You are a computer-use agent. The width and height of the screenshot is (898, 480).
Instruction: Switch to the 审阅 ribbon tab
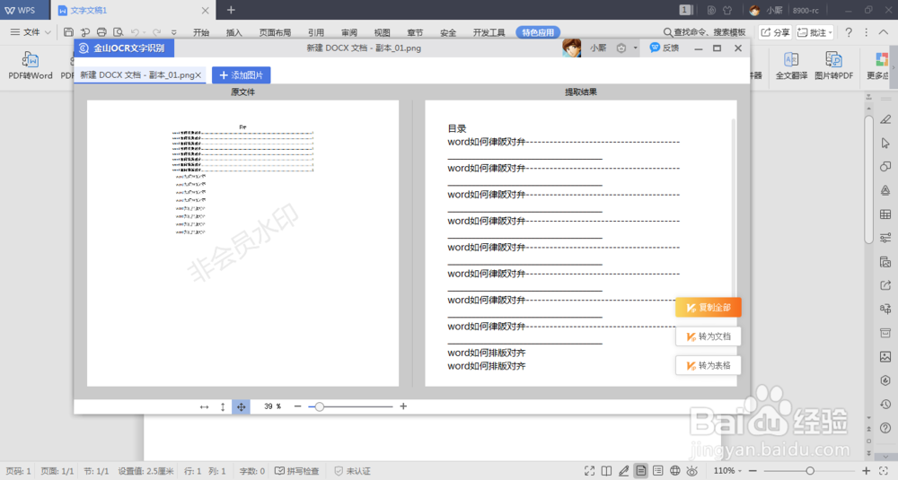(348, 32)
